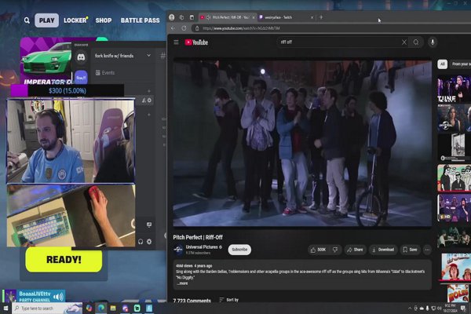Open channel settings gear in Discord channel list
The image size is (471, 314).
150,100
